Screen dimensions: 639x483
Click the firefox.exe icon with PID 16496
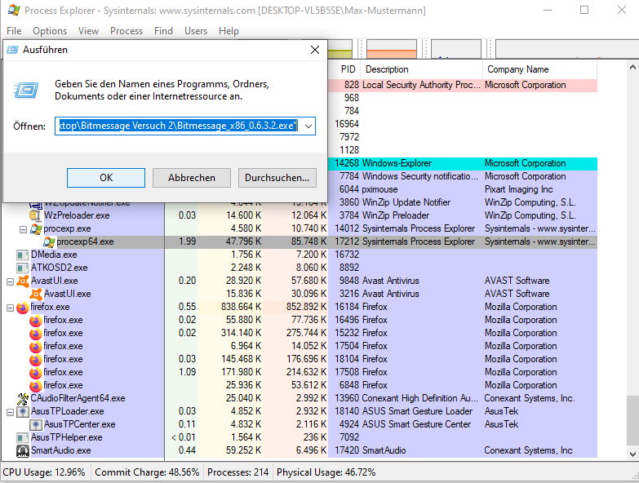point(36,320)
